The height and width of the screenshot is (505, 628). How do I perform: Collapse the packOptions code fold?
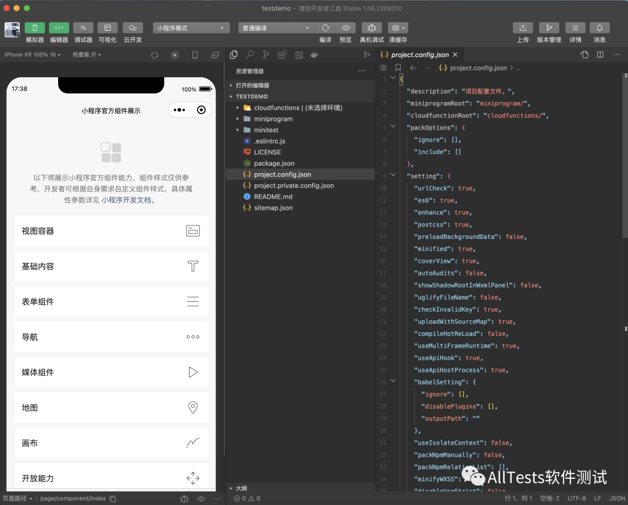click(393, 126)
